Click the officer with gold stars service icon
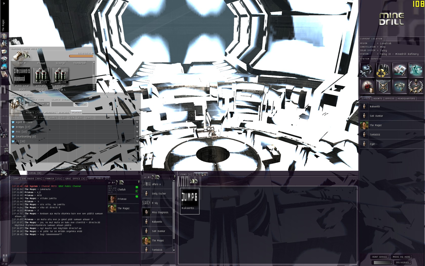425x266 pixels. click(416, 86)
